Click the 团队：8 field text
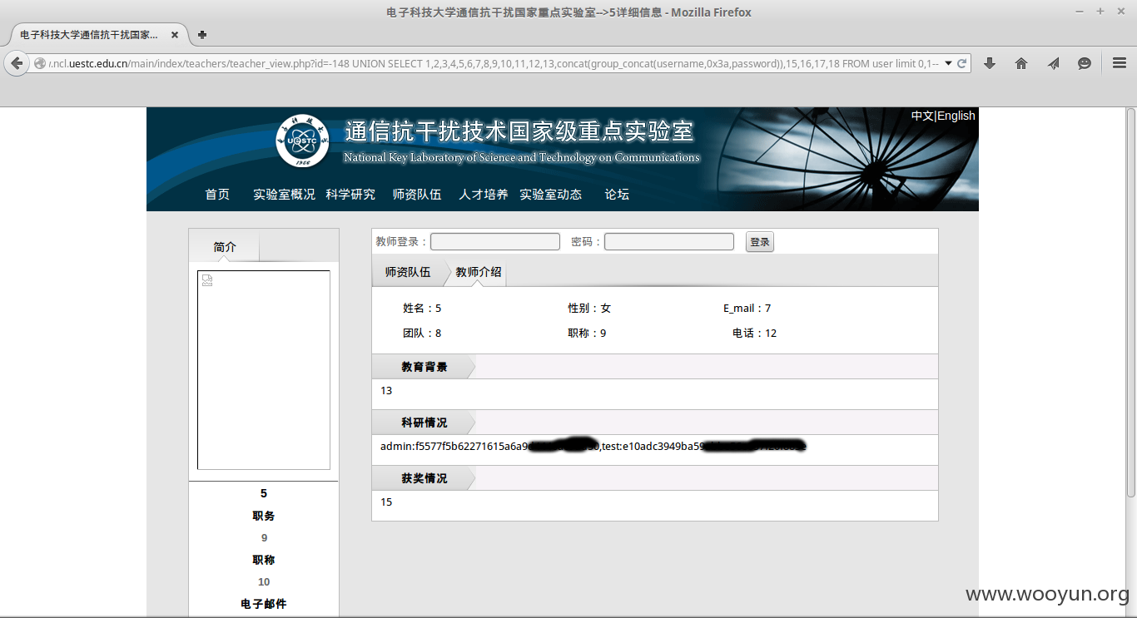The image size is (1137, 618). point(422,334)
